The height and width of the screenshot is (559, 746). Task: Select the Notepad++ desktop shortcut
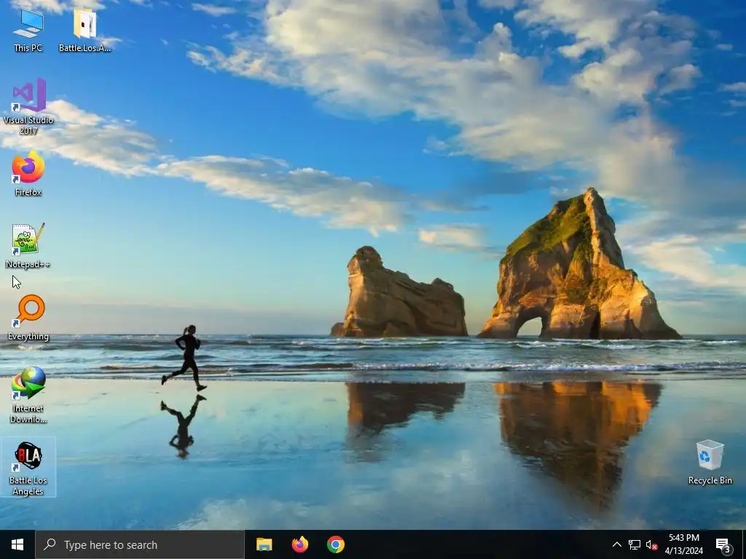(x=28, y=246)
